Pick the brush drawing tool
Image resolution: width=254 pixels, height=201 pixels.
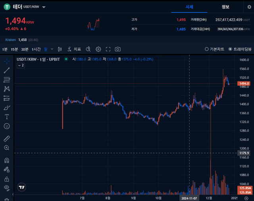click(x=7, y=107)
